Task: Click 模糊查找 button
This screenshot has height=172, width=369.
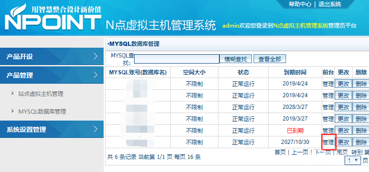Action: click(235, 59)
